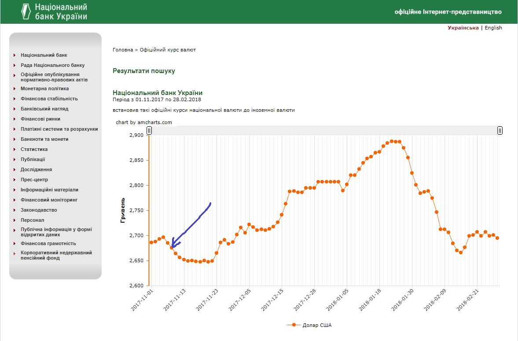Switch language to English
Image resolution: width=518 pixels, height=341 pixels.
coord(493,28)
